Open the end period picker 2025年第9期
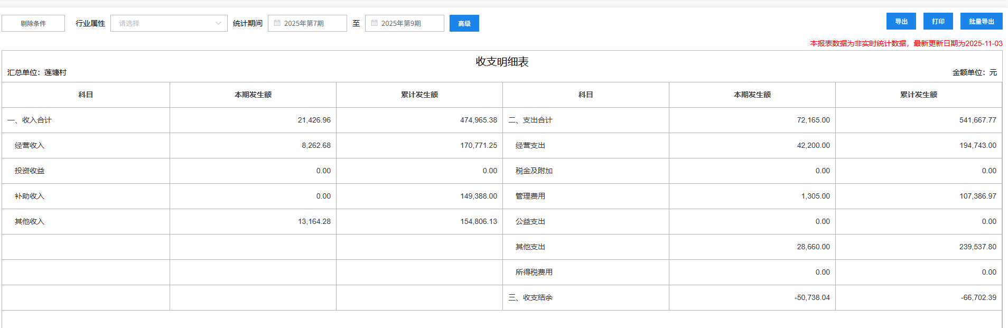 point(405,23)
